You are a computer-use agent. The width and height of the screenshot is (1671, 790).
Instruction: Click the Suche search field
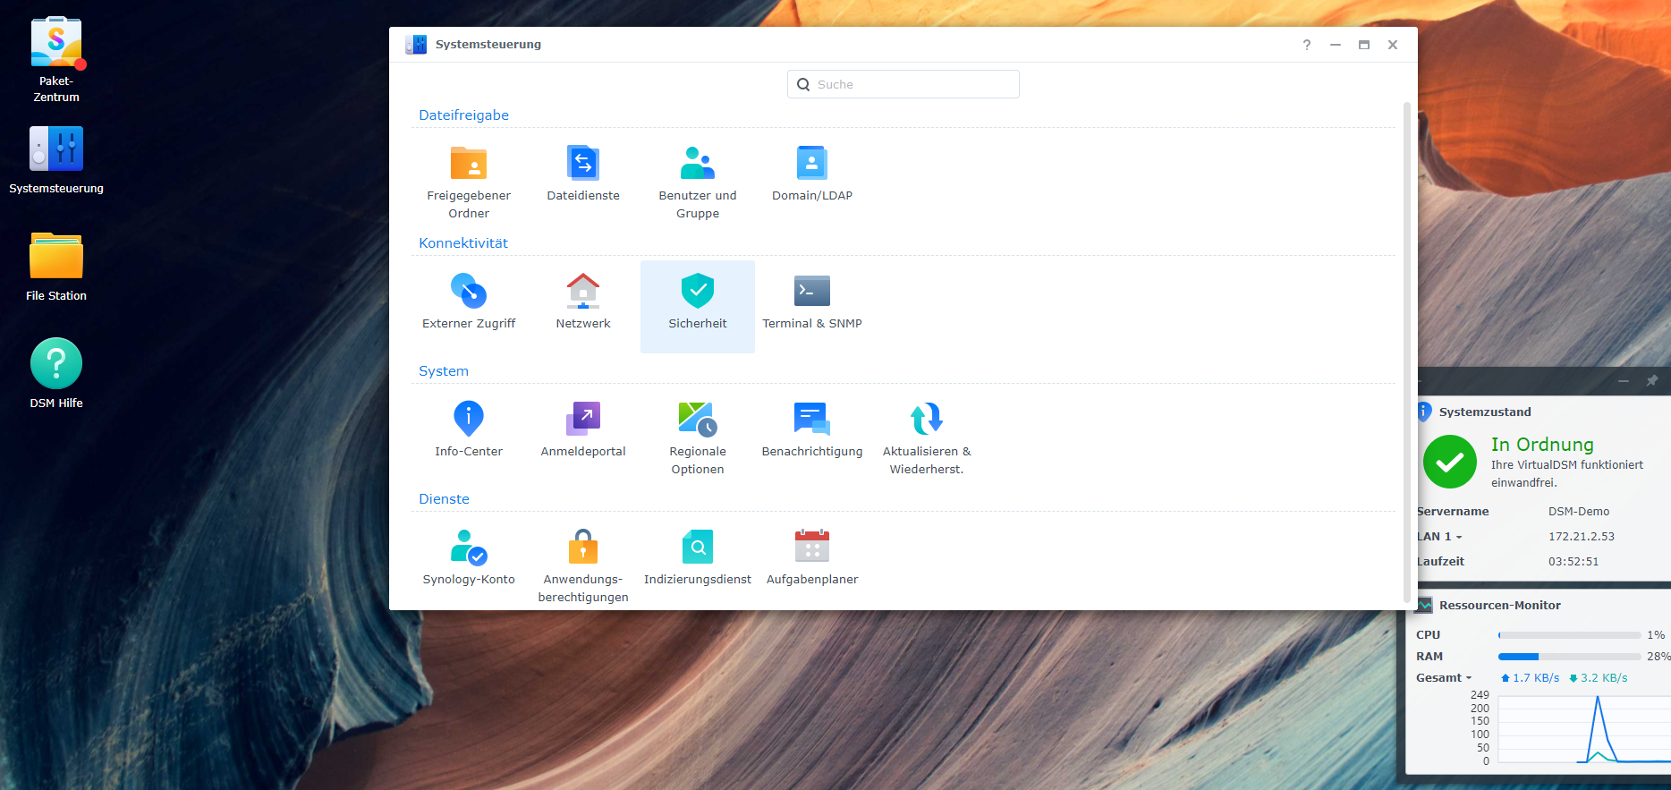click(903, 84)
